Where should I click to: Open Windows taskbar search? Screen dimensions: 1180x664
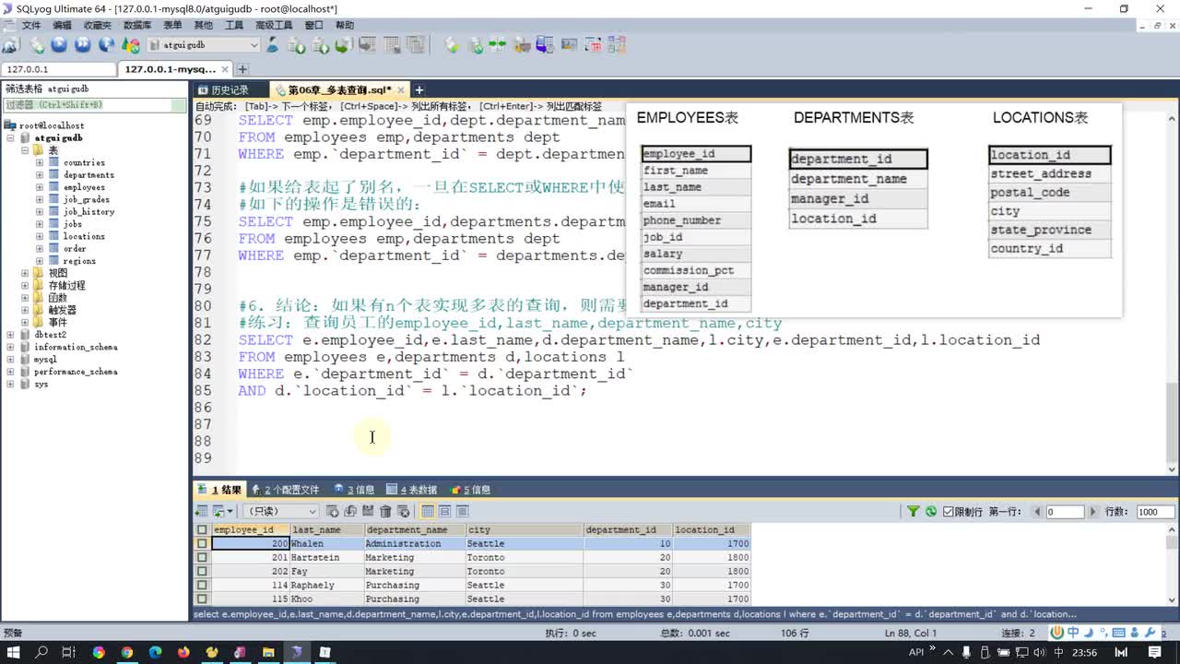[41, 652]
